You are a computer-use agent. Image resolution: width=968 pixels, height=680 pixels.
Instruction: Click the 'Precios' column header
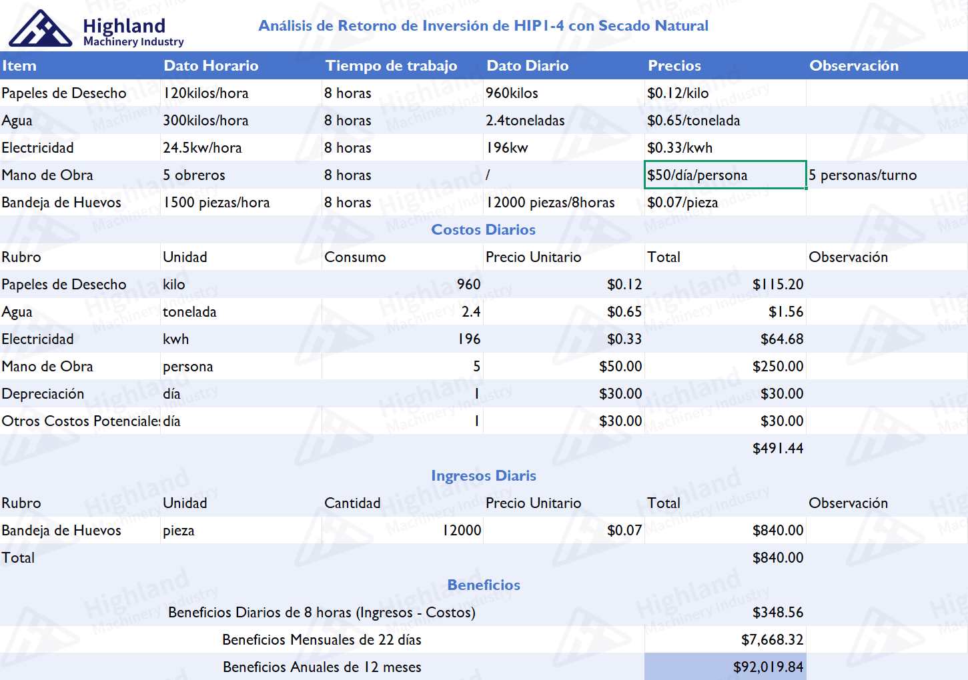coord(674,66)
